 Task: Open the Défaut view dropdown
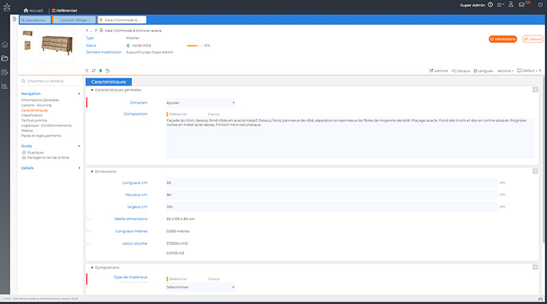[527, 71]
